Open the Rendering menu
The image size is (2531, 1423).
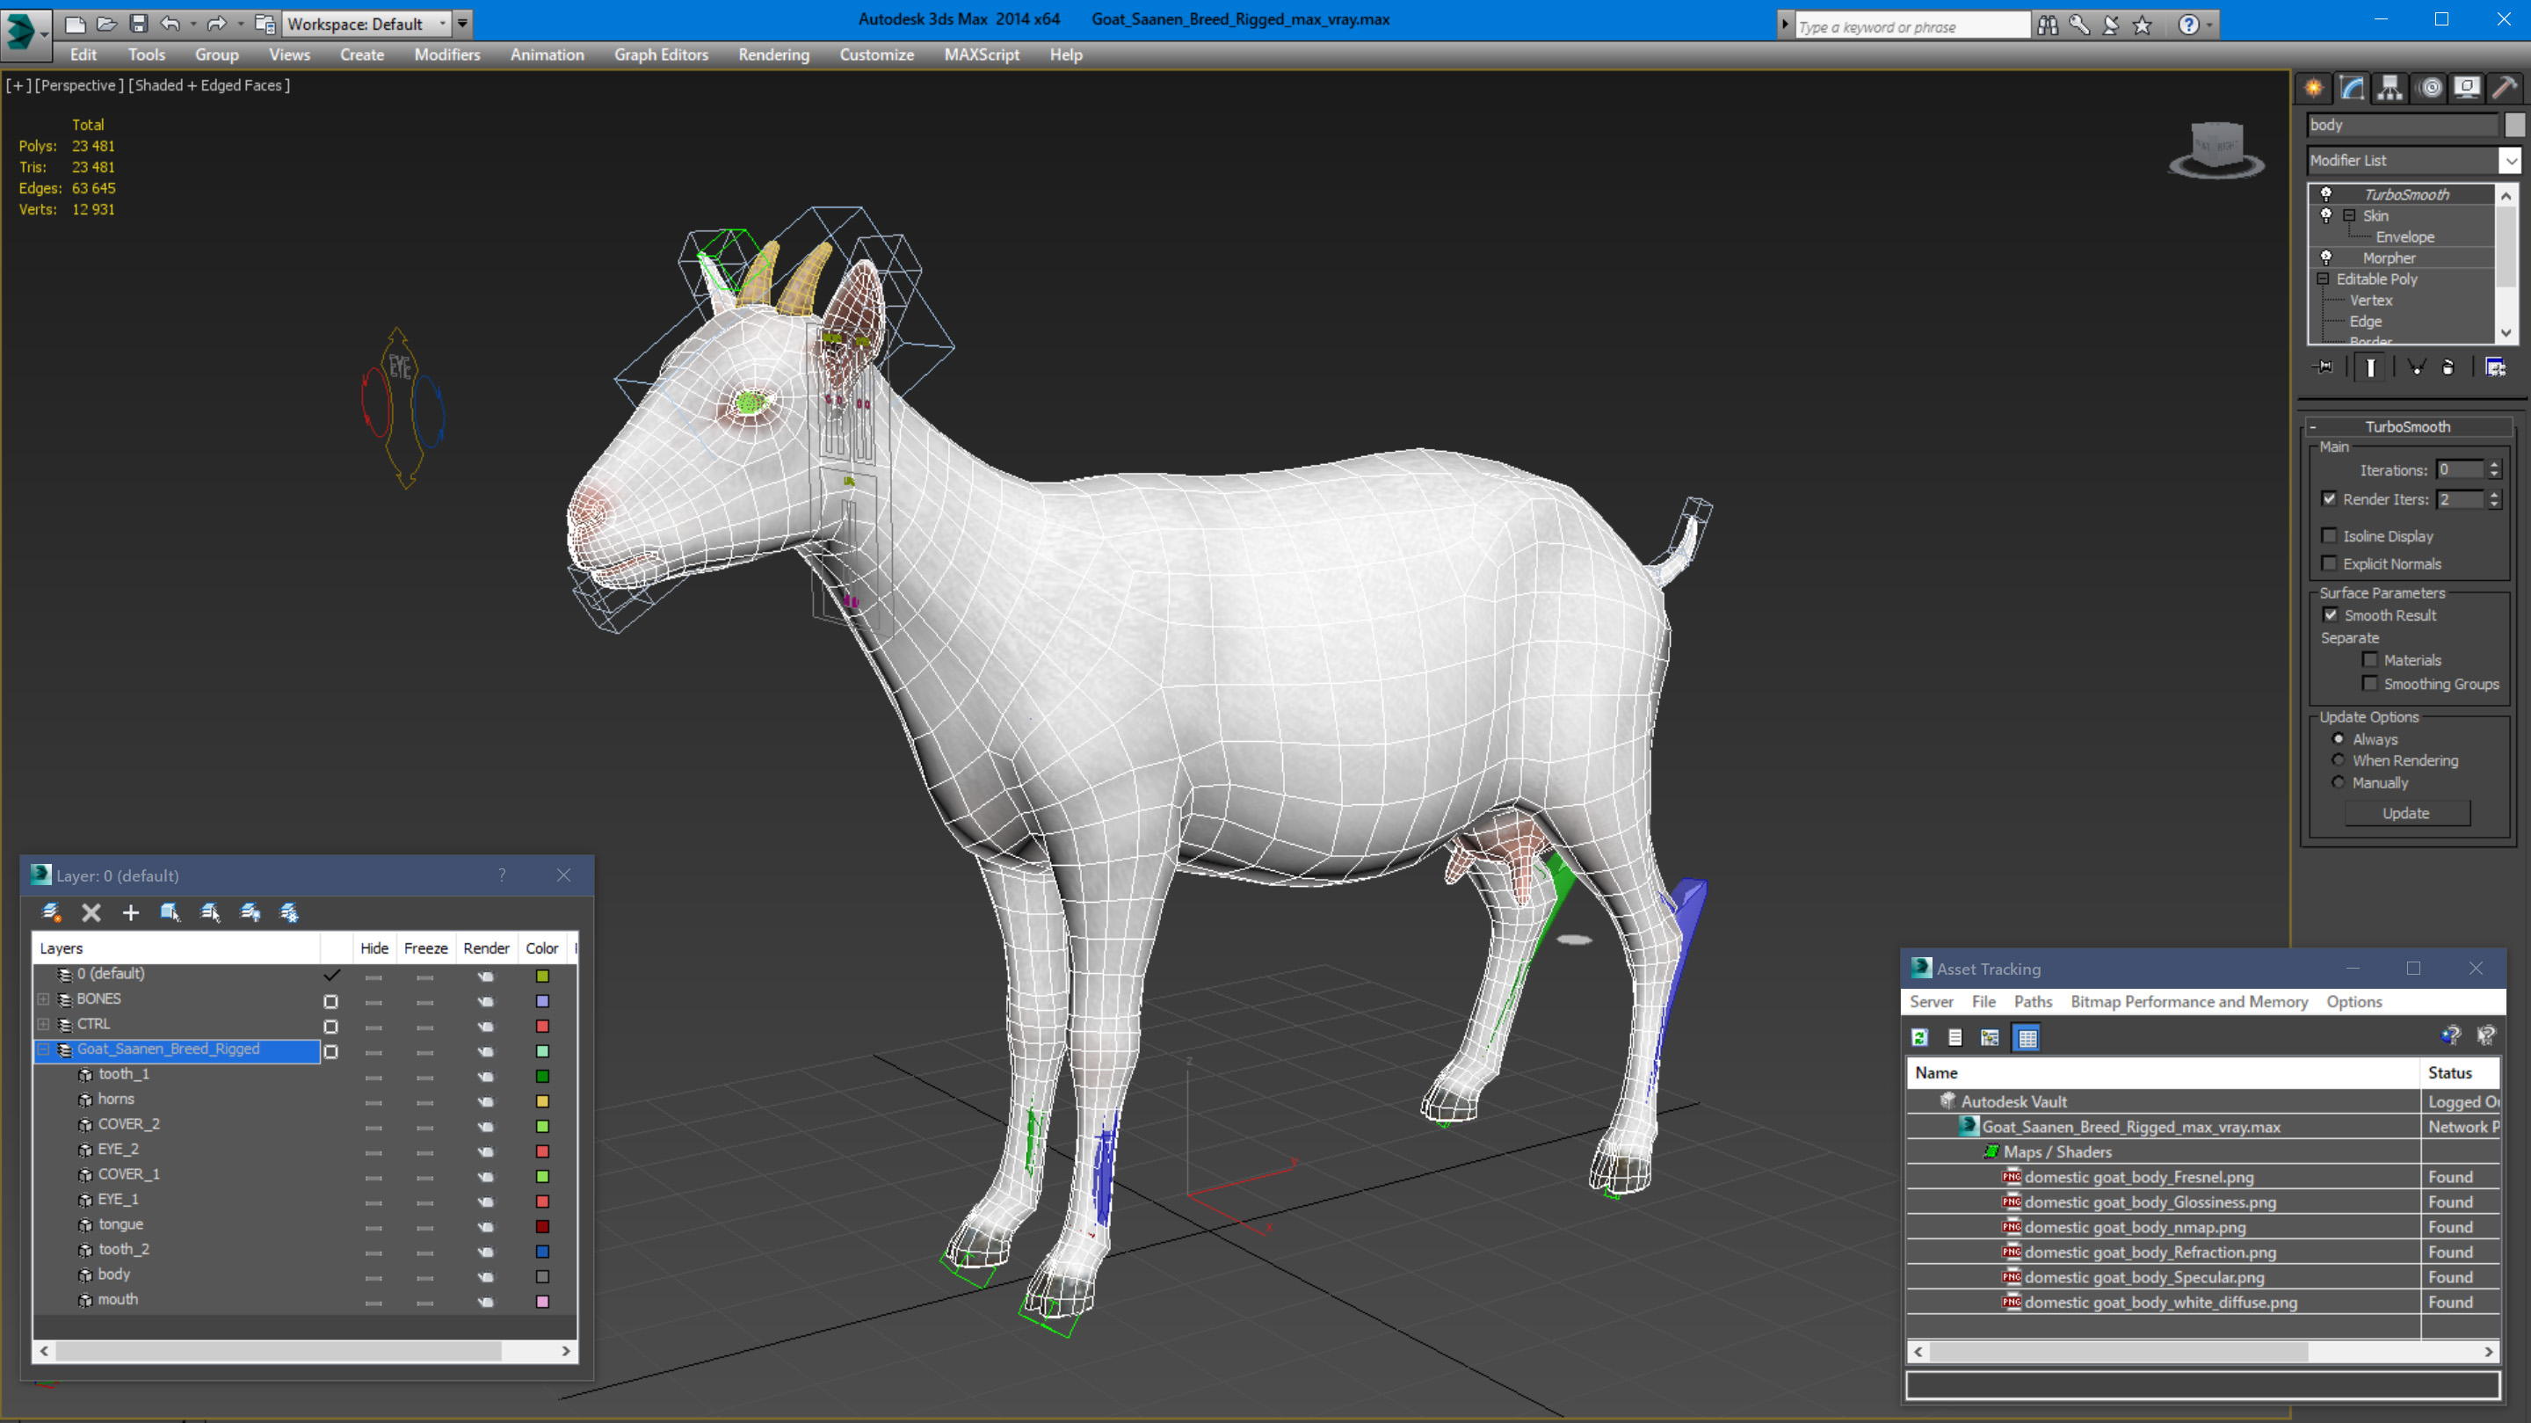pyautogui.click(x=772, y=54)
